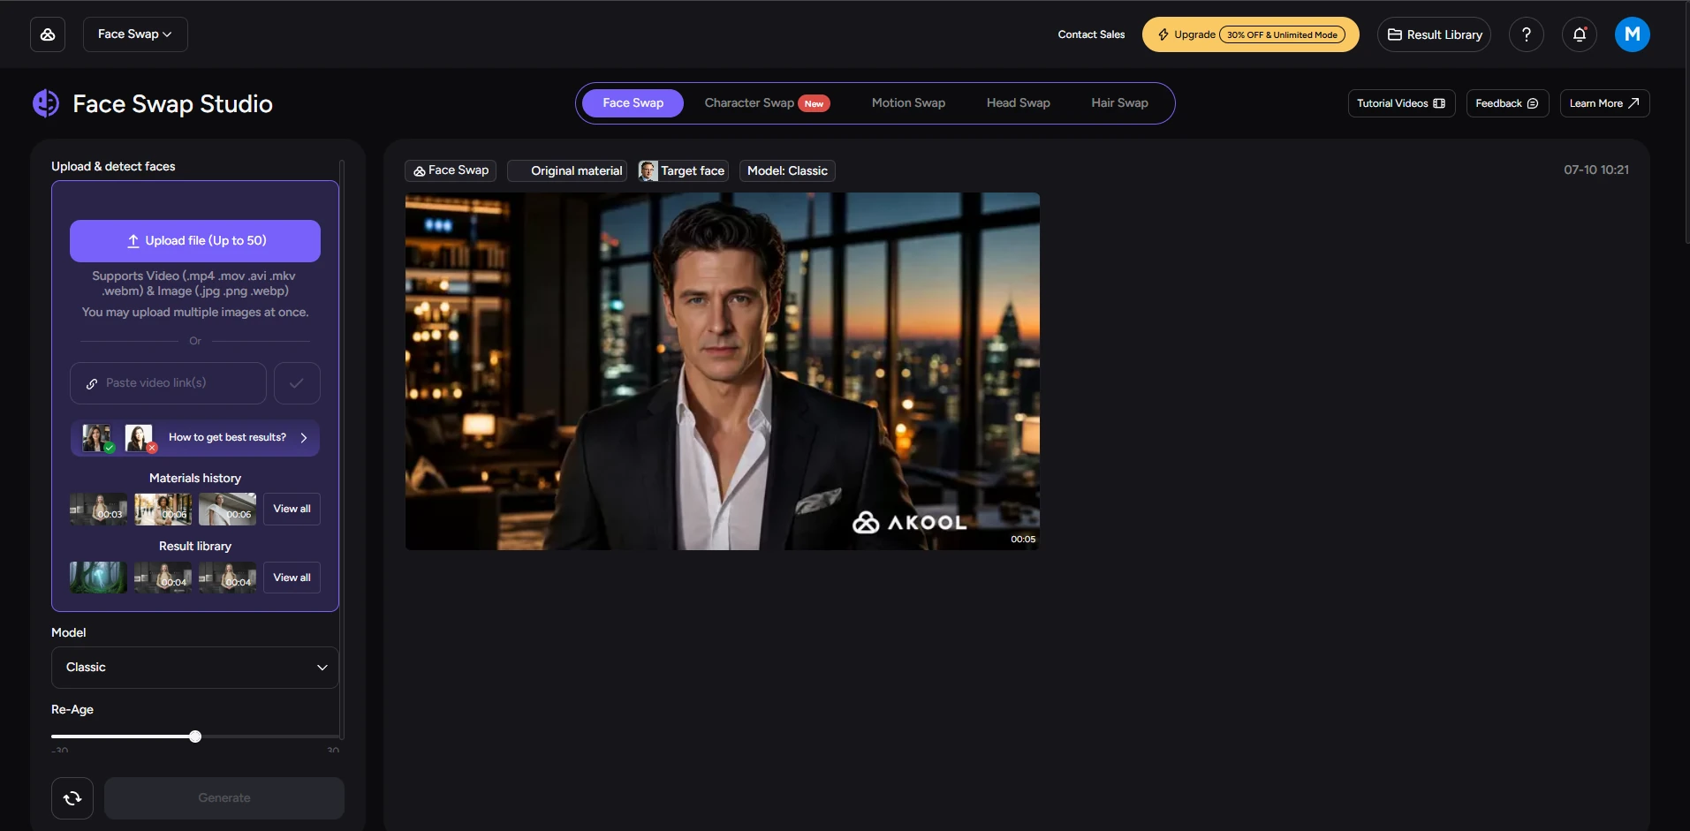Expand the Classic model dropdown
The image size is (1690, 831).
[x=194, y=668]
